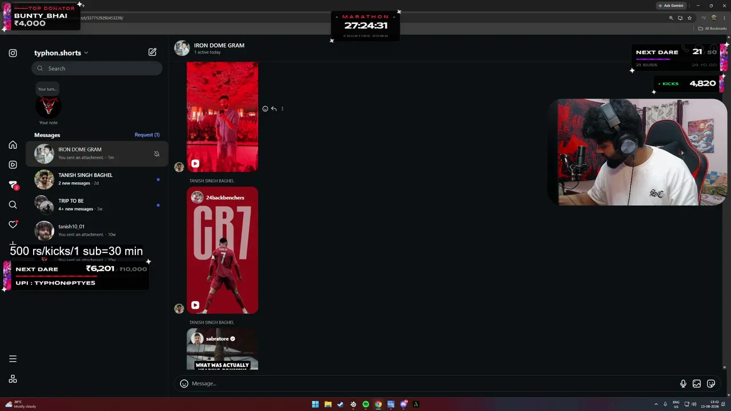Open the sidebar hamburger More menu
The width and height of the screenshot is (731, 411).
[x=13, y=359]
